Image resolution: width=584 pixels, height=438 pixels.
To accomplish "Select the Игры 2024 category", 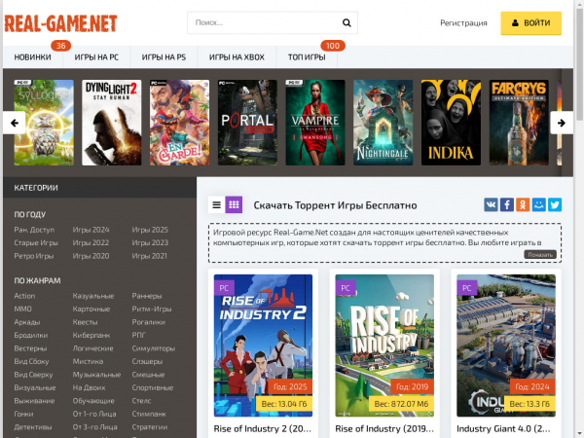I will [x=91, y=230].
